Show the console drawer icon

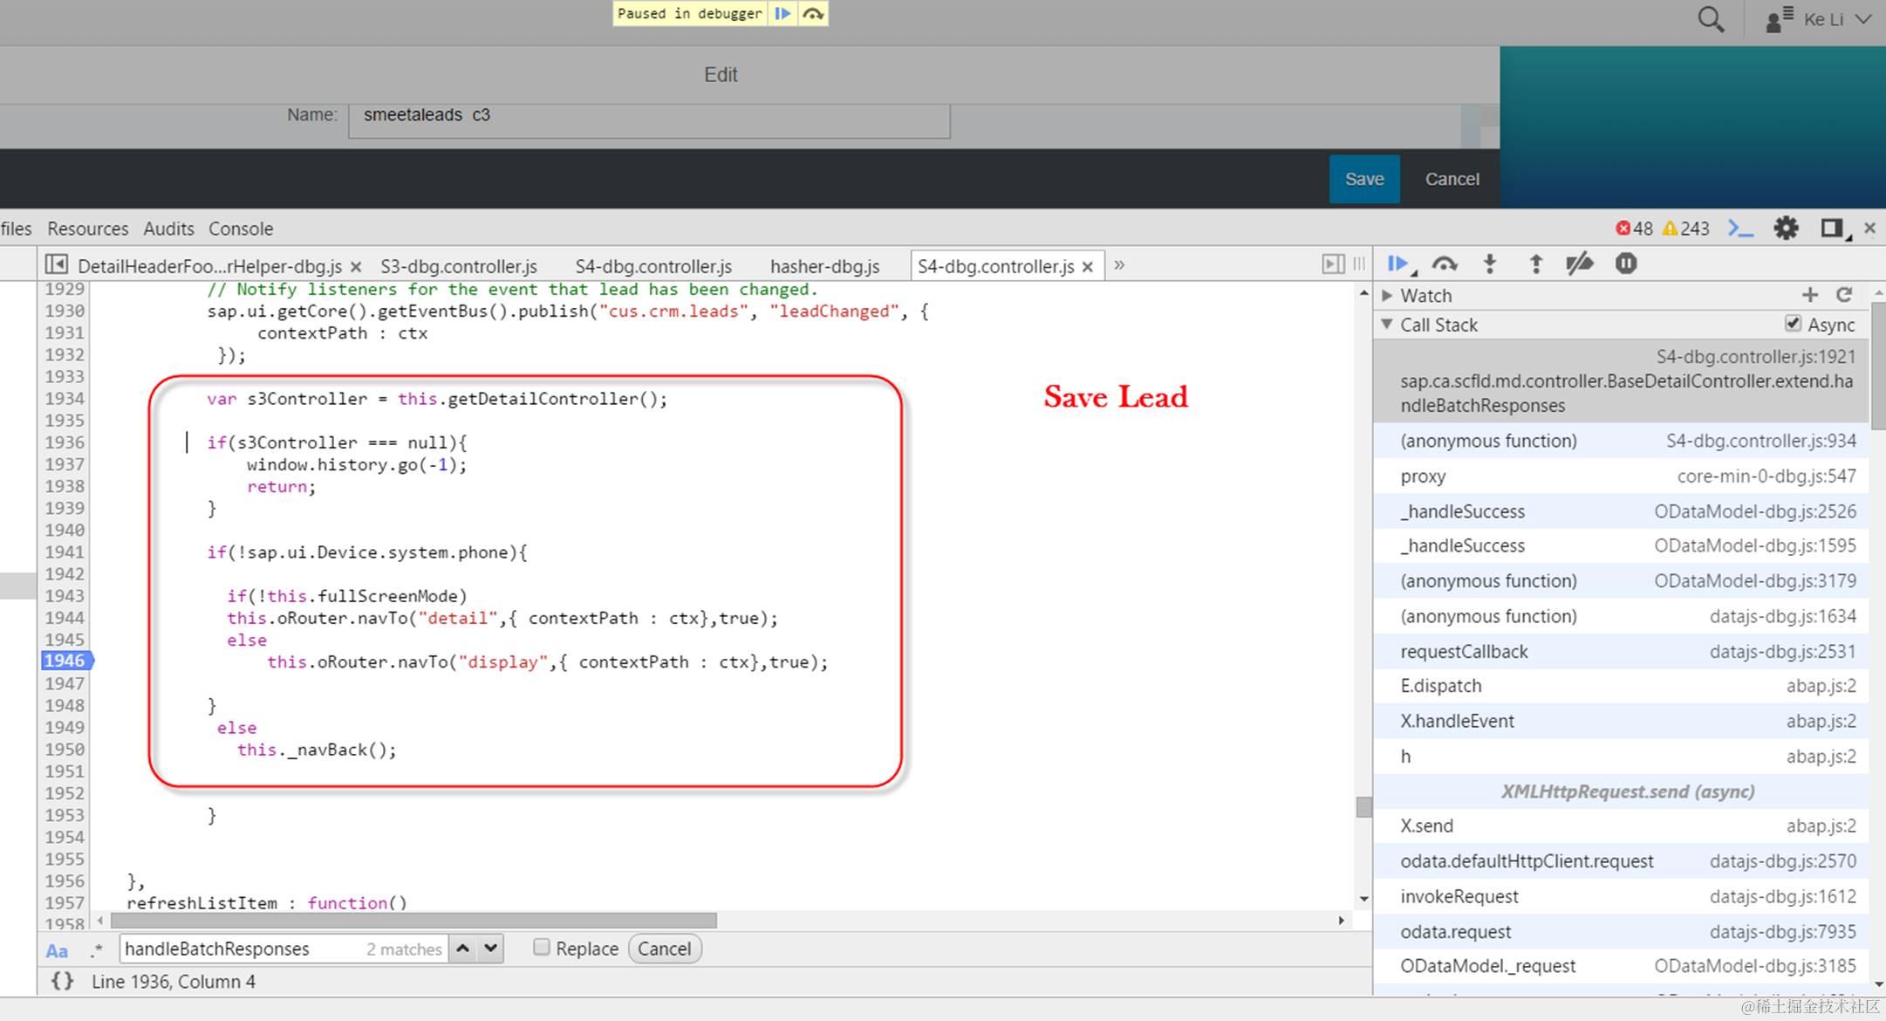point(1740,229)
